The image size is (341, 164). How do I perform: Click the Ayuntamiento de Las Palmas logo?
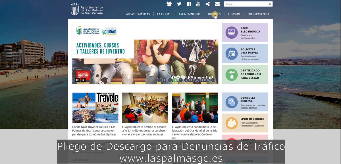tap(87, 9)
